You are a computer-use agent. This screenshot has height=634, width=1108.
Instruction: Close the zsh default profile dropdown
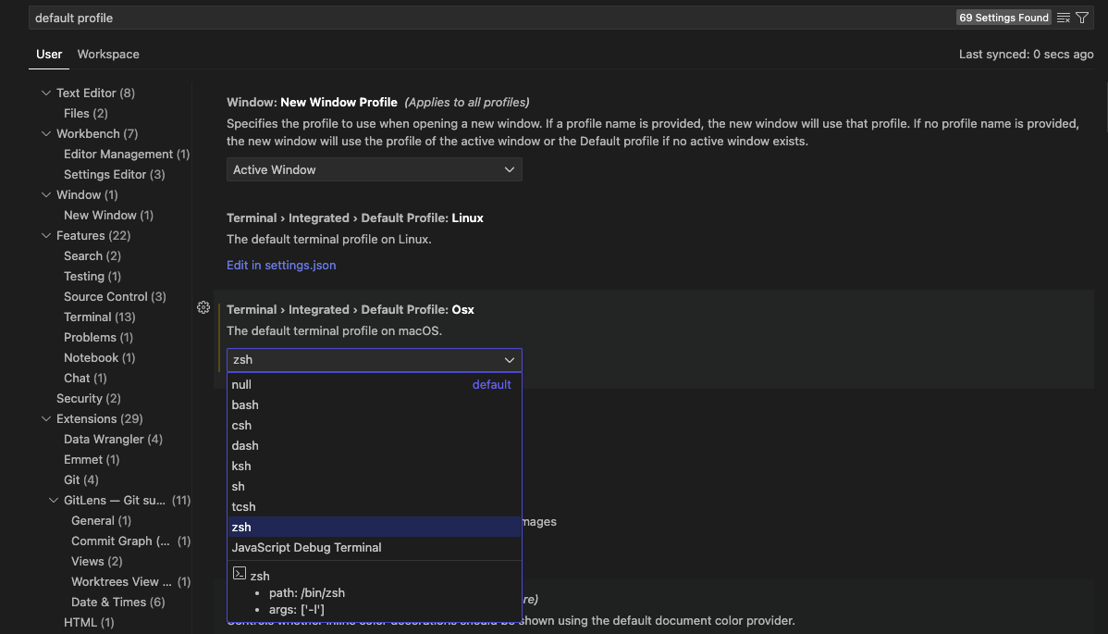pos(374,360)
